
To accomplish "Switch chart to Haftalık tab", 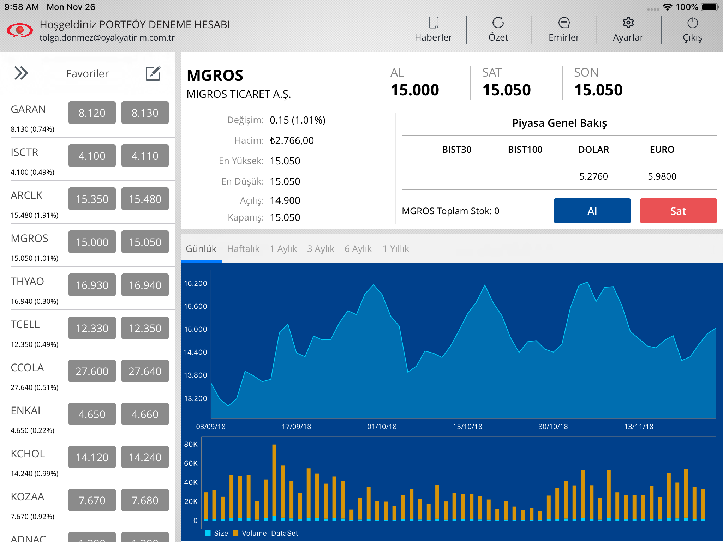I will pos(243,249).
